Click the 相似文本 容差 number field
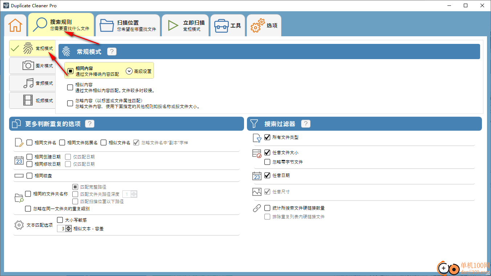The height and width of the screenshot is (276, 491). (61, 229)
